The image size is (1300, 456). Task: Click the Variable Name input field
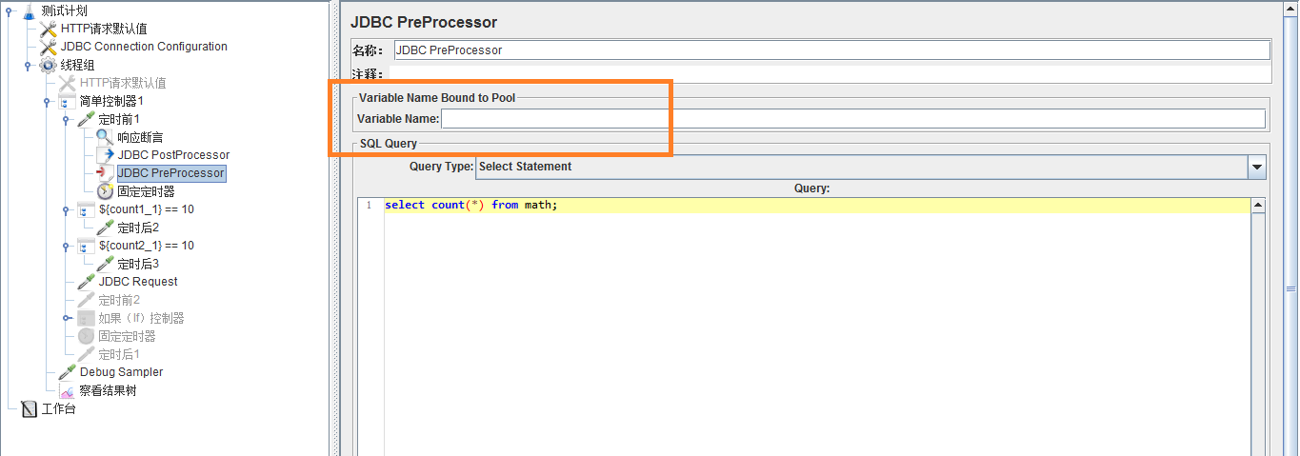click(852, 119)
